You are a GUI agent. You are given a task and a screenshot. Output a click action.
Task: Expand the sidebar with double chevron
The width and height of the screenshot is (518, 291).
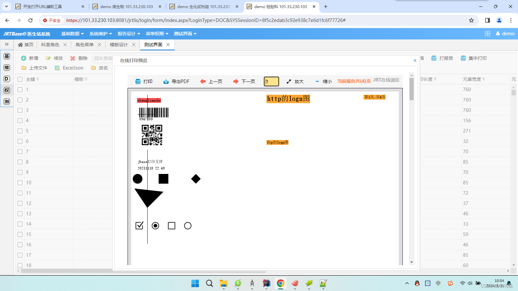(7, 44)
